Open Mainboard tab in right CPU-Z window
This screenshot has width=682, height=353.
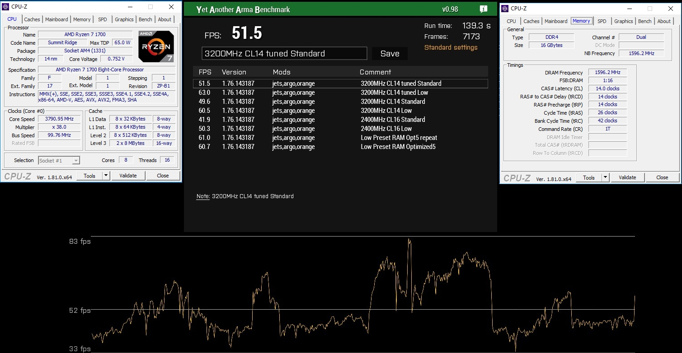tap(556, 21)
